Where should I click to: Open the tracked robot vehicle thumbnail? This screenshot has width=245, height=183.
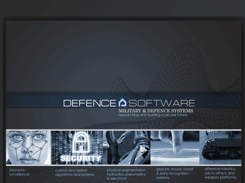click(220, 147)
